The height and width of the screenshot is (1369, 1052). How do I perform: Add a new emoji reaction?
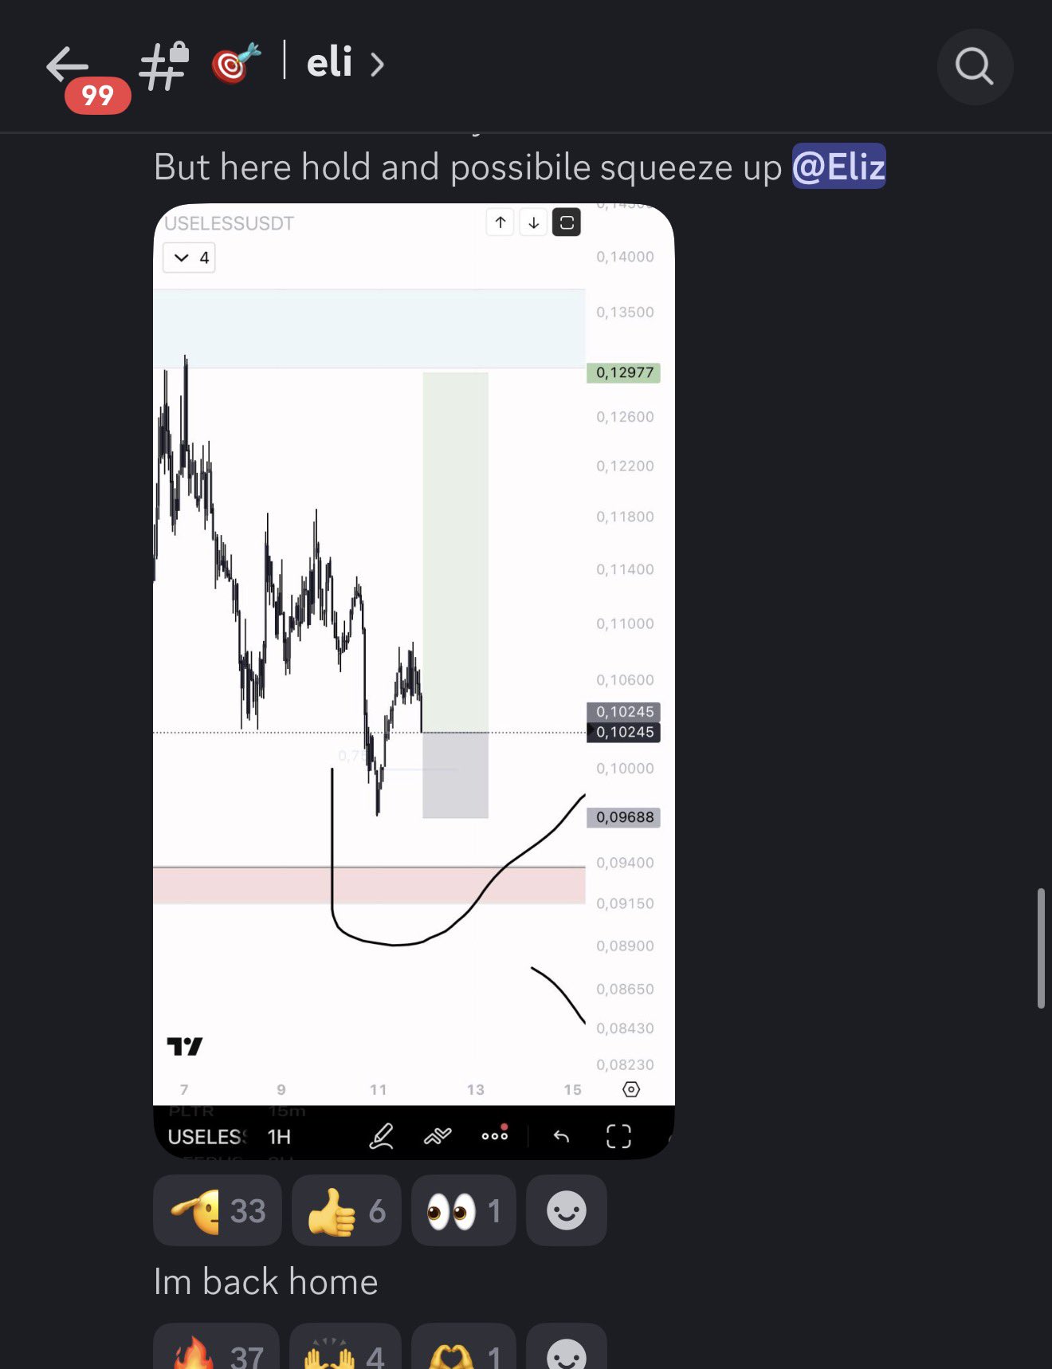[x=567, y=1210]
